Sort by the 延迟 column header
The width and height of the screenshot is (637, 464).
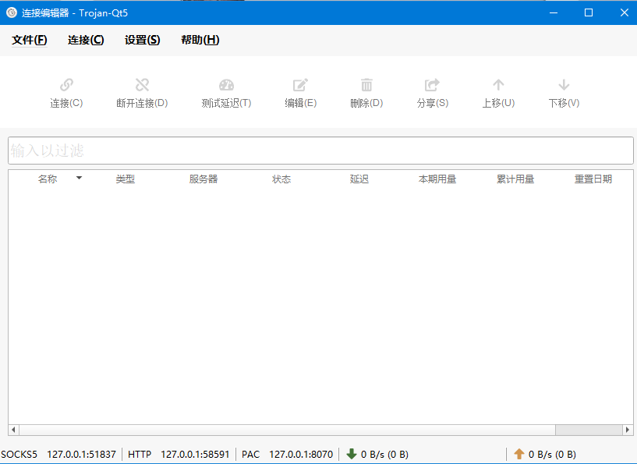[359, 179]
